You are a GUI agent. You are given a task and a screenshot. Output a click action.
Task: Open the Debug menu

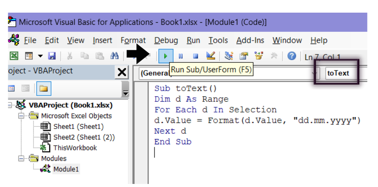point(166,40)
